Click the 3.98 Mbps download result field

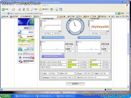tap(47, 33)
